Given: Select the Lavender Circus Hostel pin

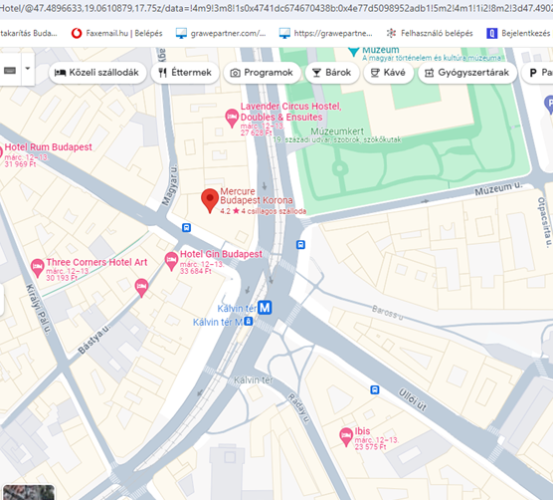Looking at the screenshot, I should (x=232, y=118).
